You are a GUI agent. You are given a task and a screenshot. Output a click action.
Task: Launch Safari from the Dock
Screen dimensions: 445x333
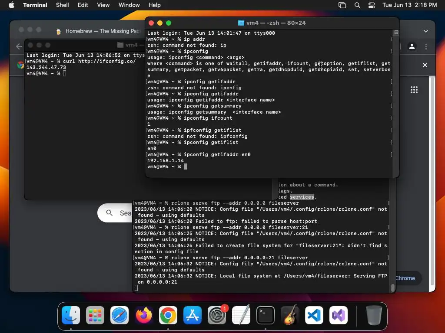[x=120, y=315]
